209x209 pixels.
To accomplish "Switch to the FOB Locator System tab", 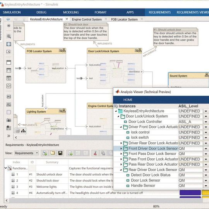I will tap(124, 19).
